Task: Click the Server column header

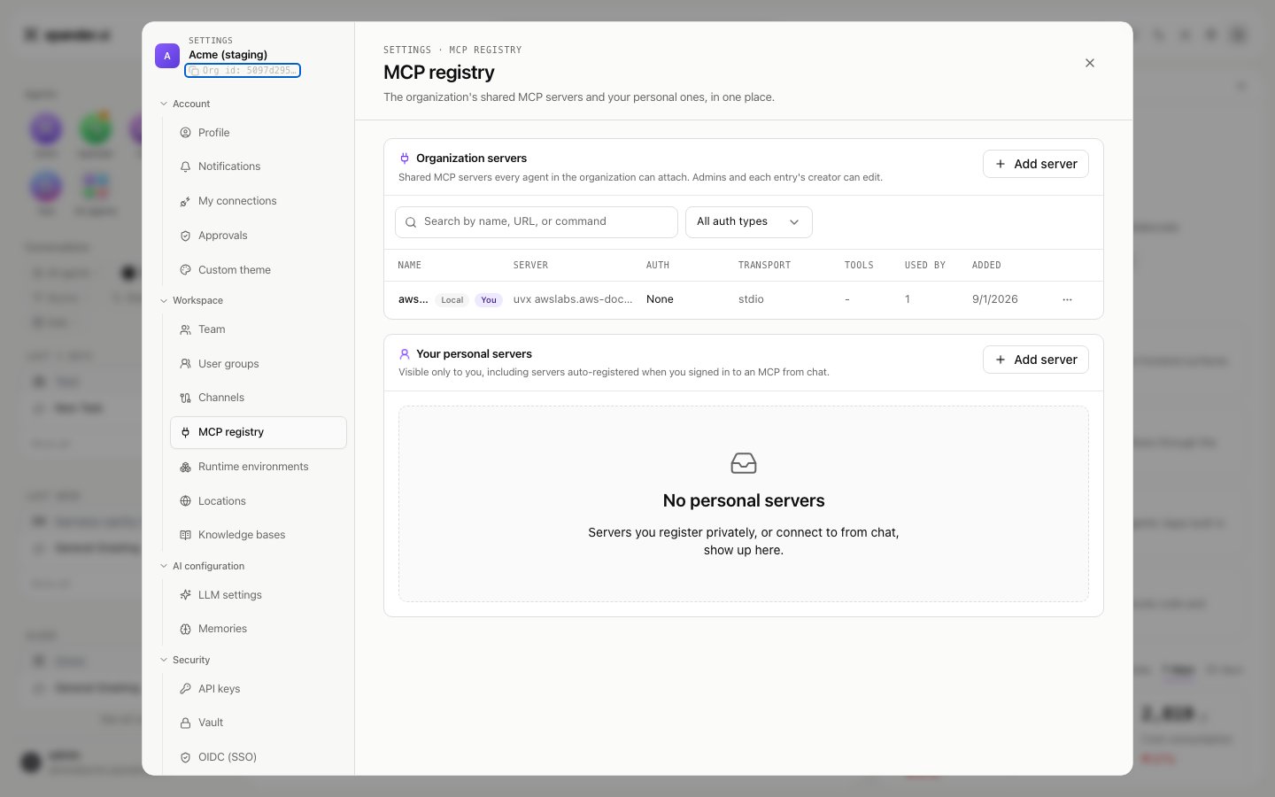Action: 530,266
